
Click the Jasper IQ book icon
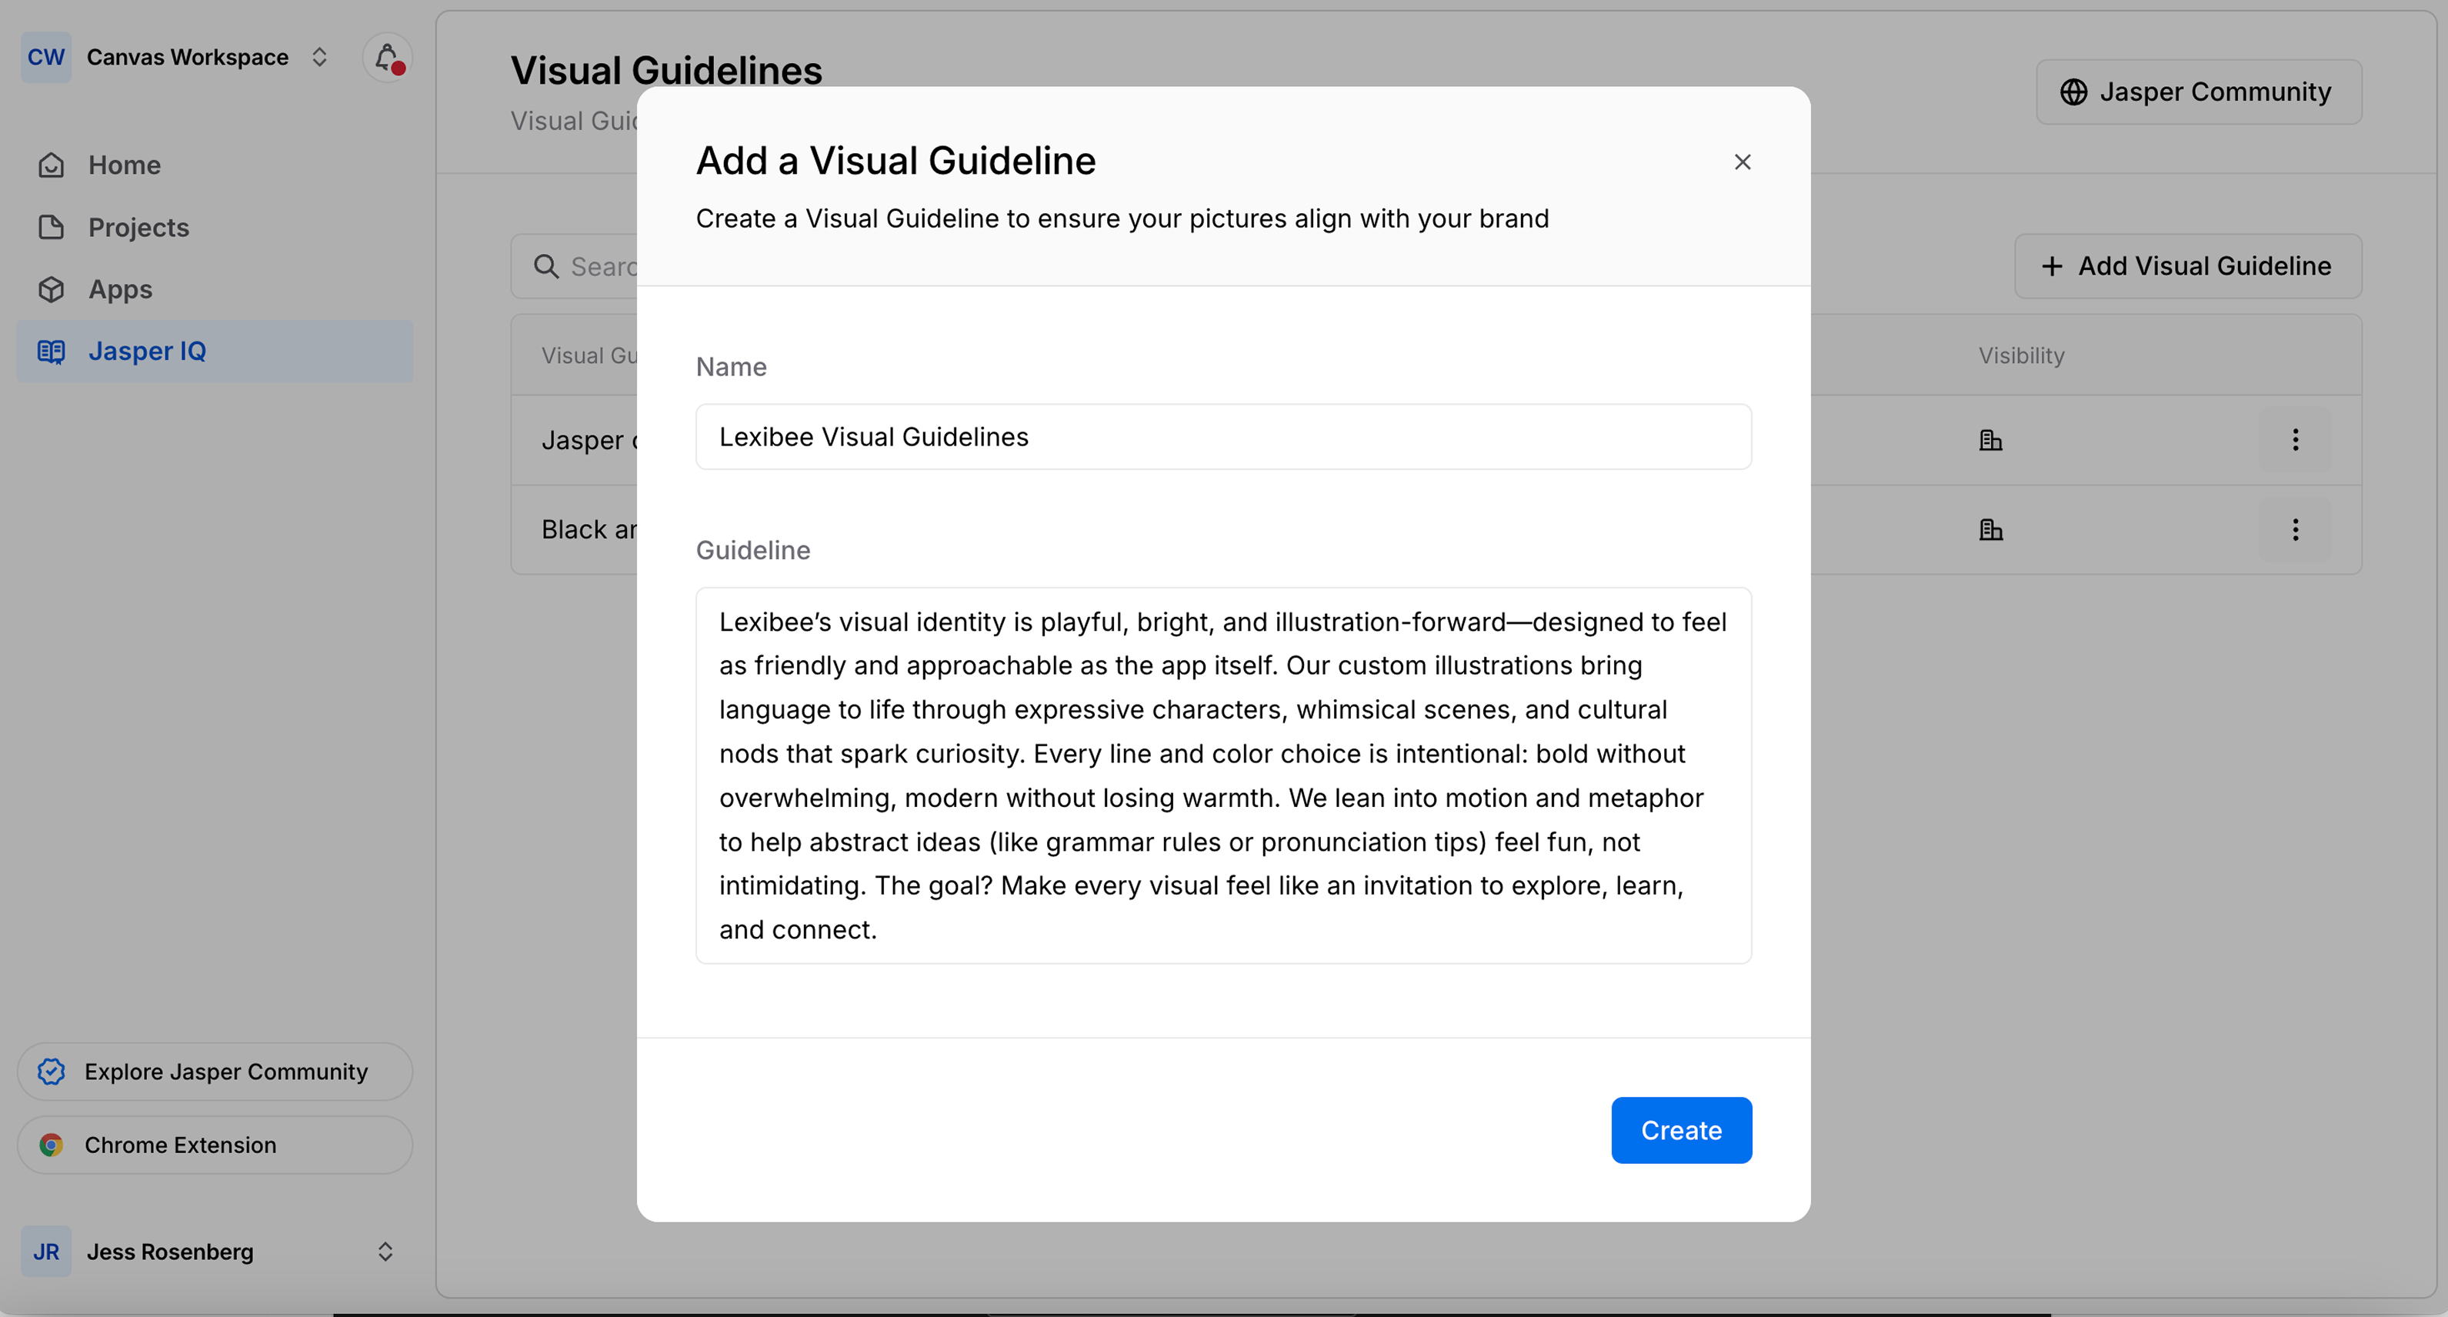coord(52,352)
